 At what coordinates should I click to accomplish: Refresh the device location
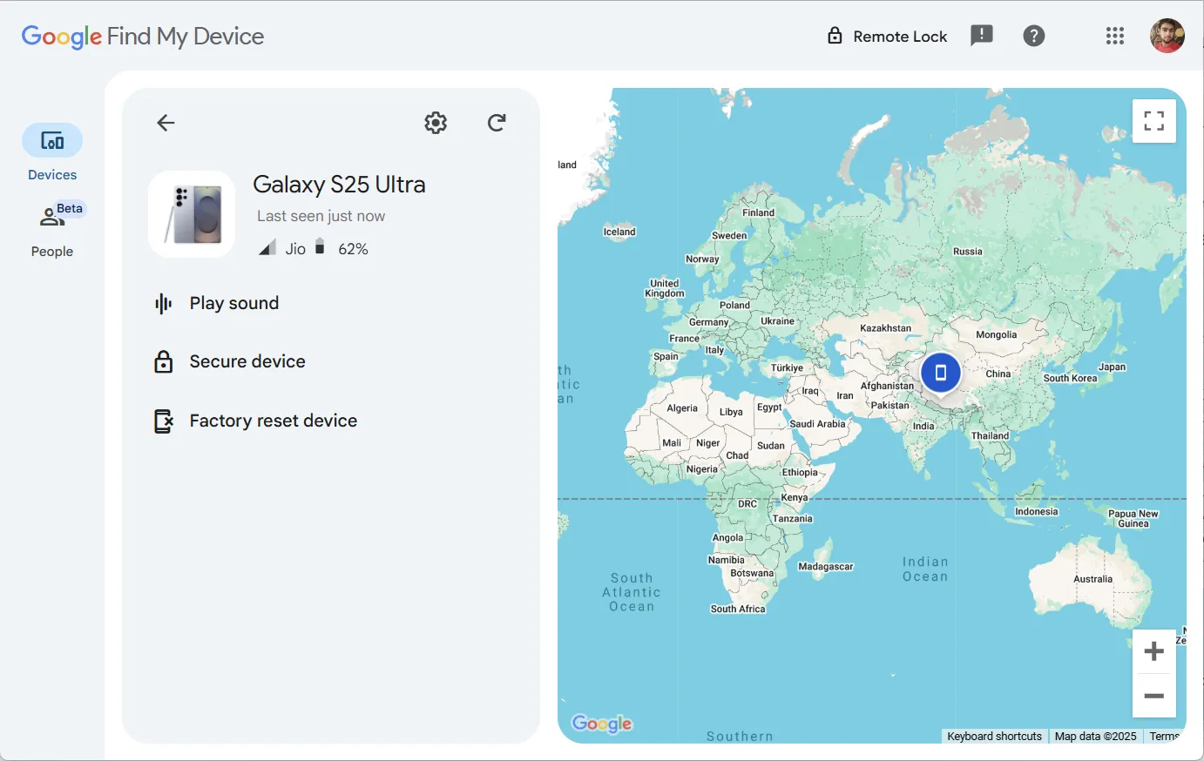pyautogui.click(x=496, y=123)
